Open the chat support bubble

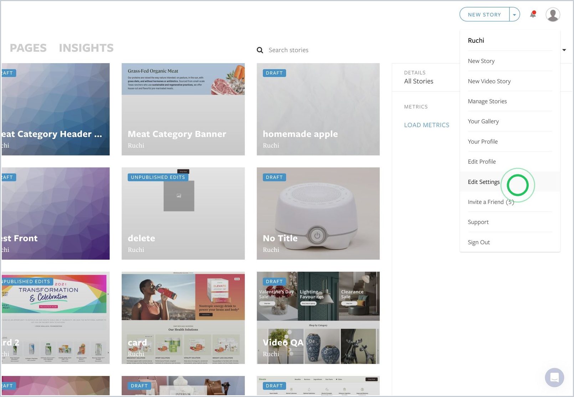point(554,377)
